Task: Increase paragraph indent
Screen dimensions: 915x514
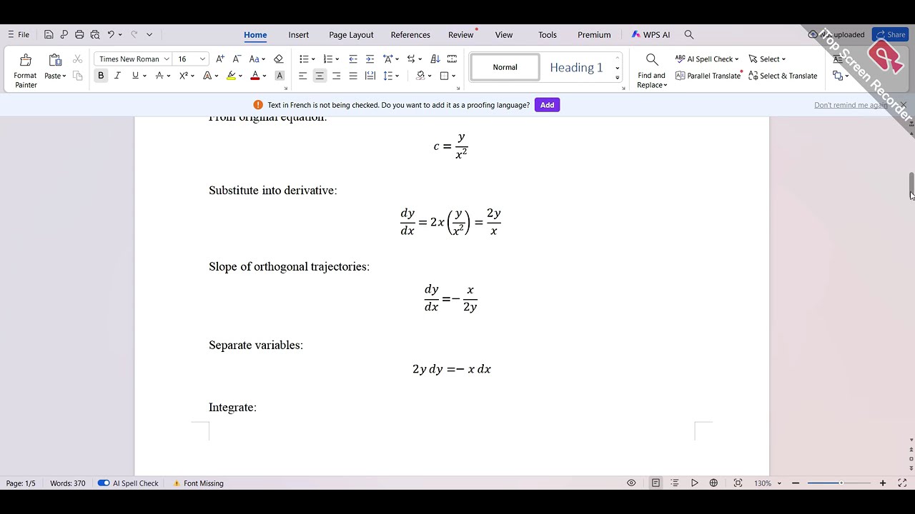Action: coord(370,59)
